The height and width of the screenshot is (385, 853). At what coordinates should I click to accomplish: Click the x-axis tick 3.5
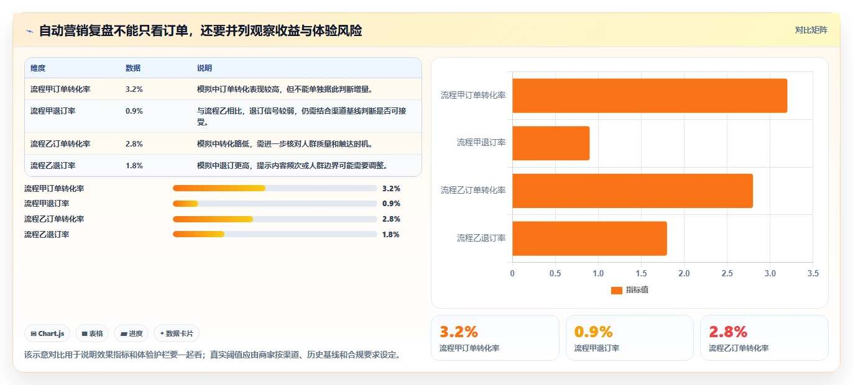coord(813,273)
